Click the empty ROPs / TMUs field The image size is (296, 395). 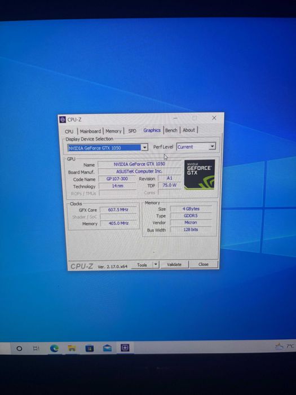click(117, 193)
